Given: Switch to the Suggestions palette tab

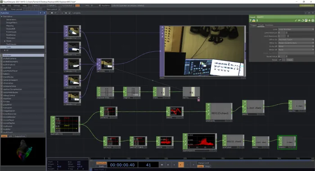Looking at the screenshot, I should 20,136.
